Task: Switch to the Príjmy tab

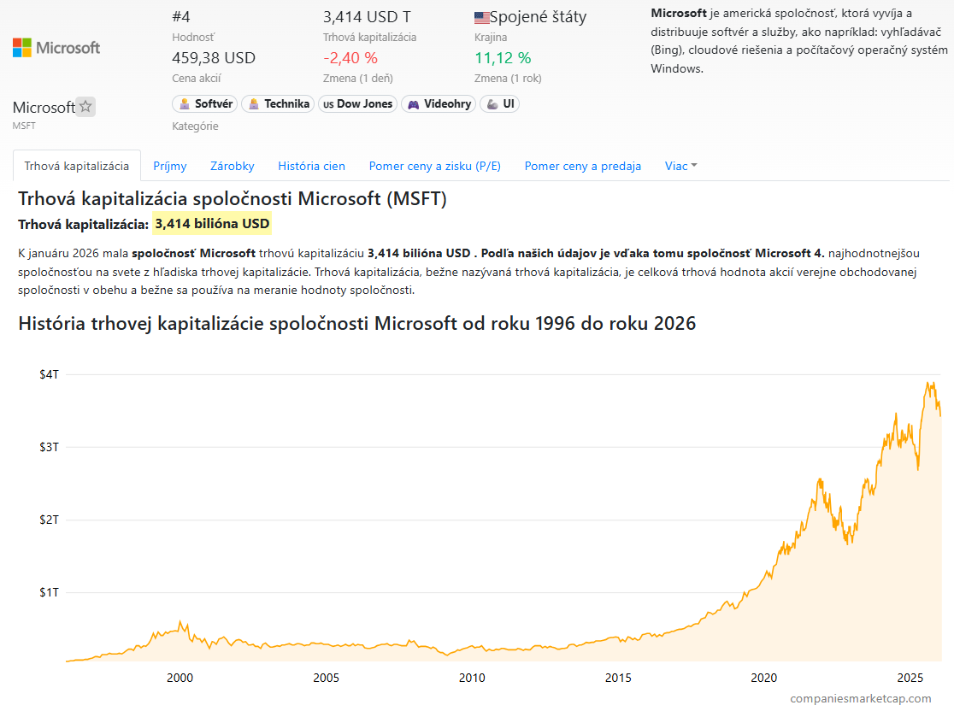Action: (169, 166)
